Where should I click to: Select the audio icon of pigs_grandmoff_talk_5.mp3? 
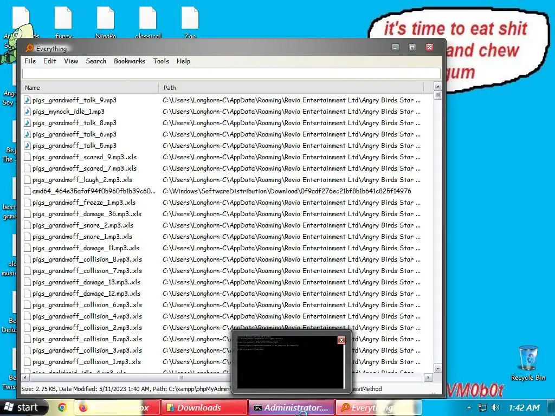pos(27,145)
